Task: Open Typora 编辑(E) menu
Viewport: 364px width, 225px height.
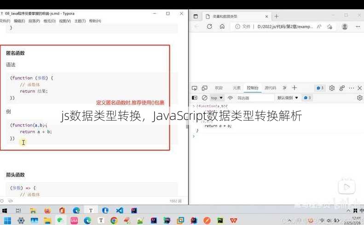Action: click(x=19, y=21)
